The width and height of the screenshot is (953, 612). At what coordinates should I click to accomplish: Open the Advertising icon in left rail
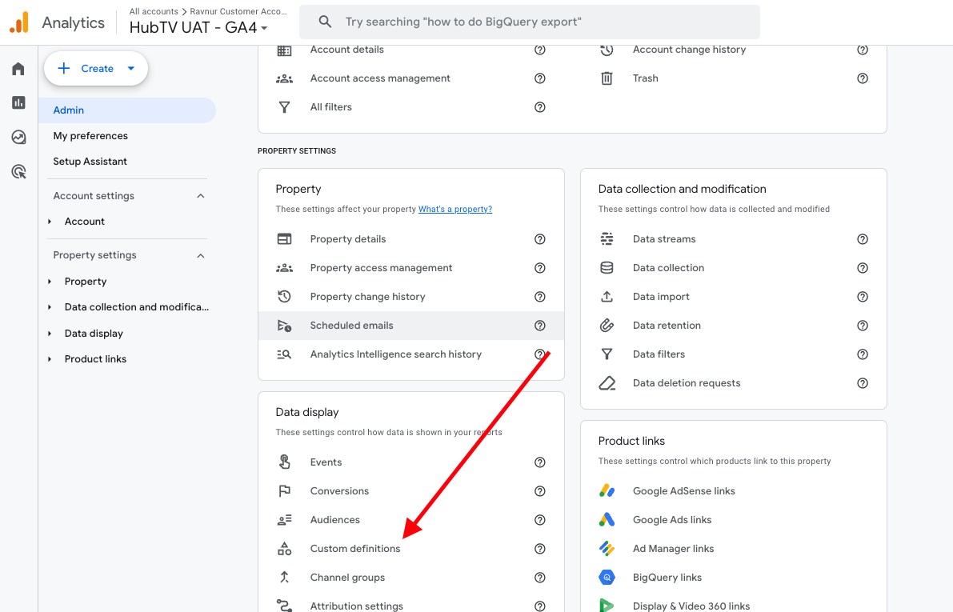pyautogui.click(x=18, y=172)
